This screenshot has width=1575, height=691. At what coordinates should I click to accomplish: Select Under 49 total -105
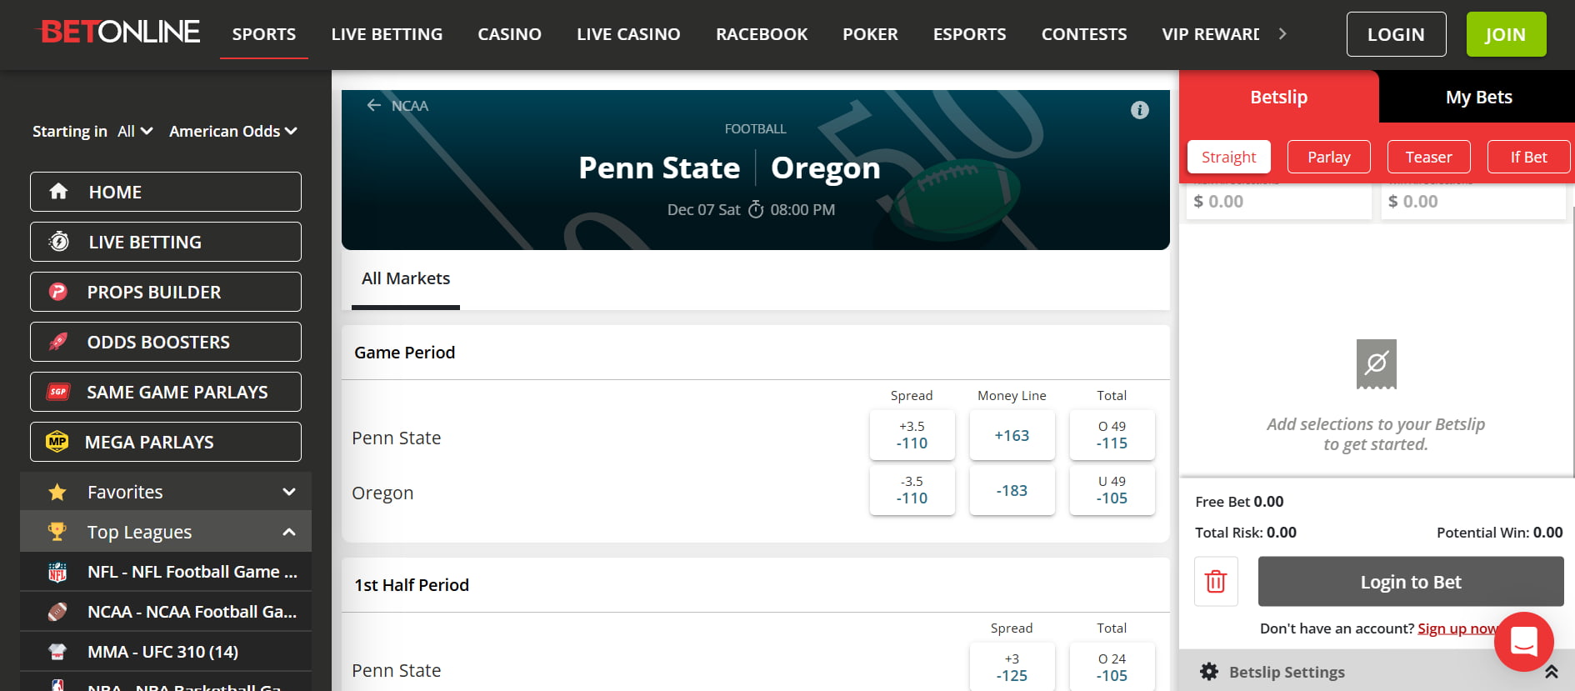[x=1112, y=490]
